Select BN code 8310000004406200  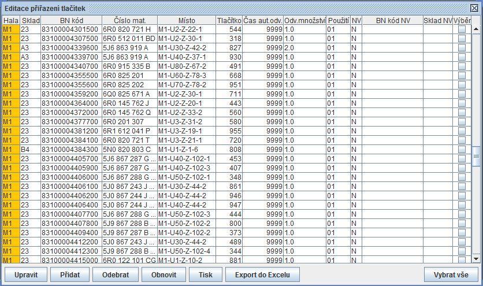[x=72, y=196]
